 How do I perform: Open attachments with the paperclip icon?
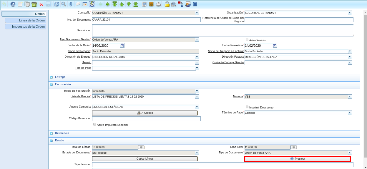coord(71,4)
